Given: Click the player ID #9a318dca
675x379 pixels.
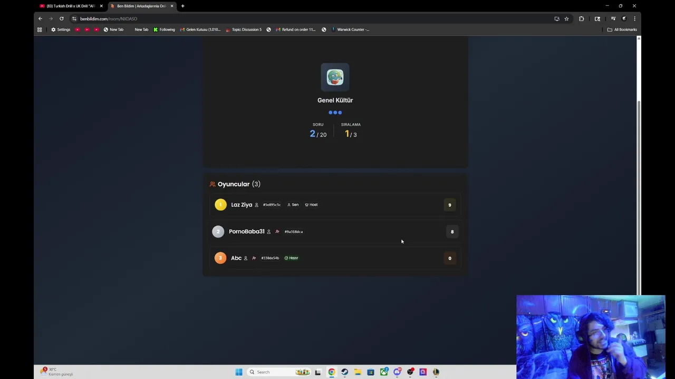Looking at the screenshot, I should point(293,232).
